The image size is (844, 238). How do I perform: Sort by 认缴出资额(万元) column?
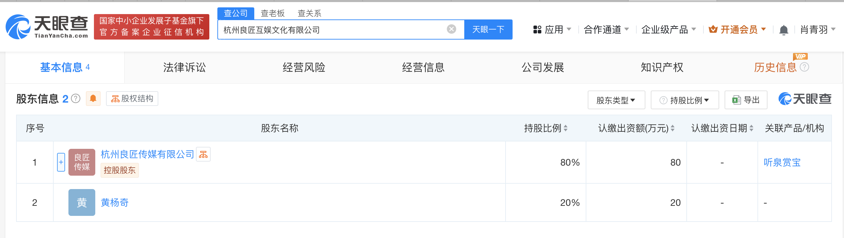point(673,128)
